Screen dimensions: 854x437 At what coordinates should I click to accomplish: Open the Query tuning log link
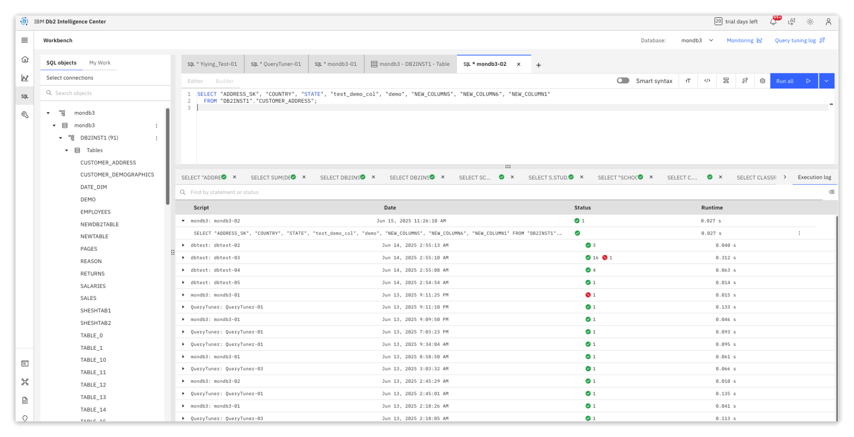[x=800, y=40]
